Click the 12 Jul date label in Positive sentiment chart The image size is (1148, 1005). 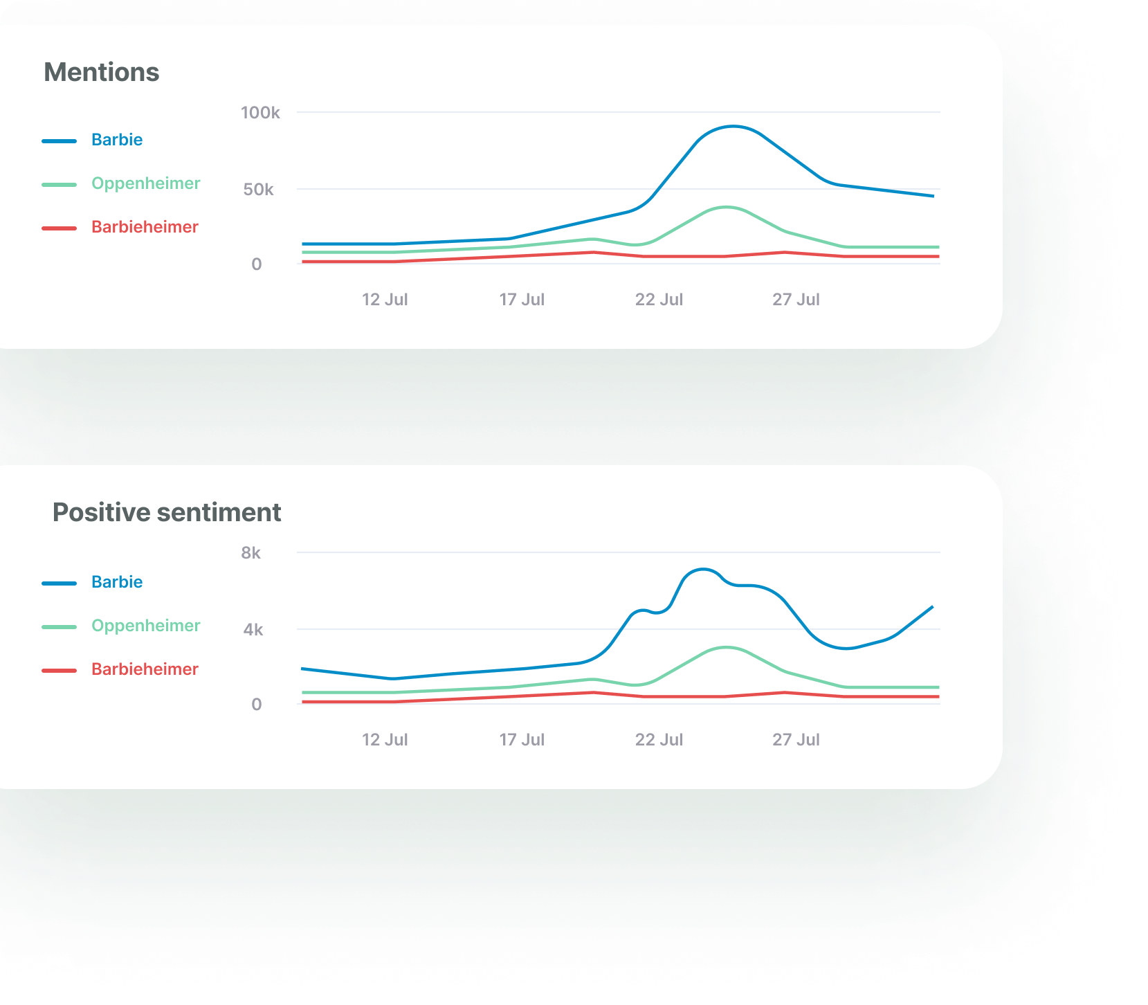point(385,740)
